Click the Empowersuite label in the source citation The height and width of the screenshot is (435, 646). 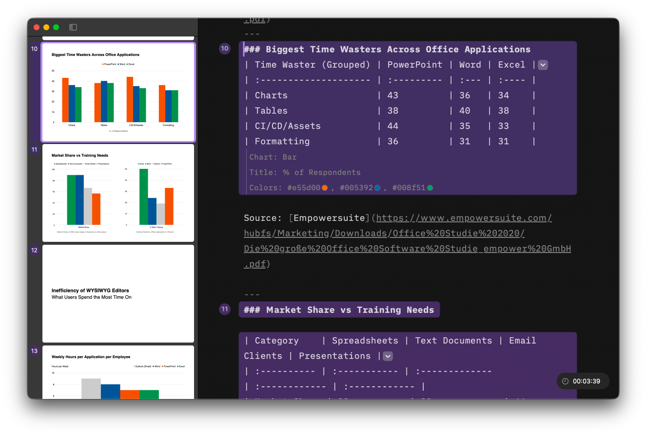328,217
